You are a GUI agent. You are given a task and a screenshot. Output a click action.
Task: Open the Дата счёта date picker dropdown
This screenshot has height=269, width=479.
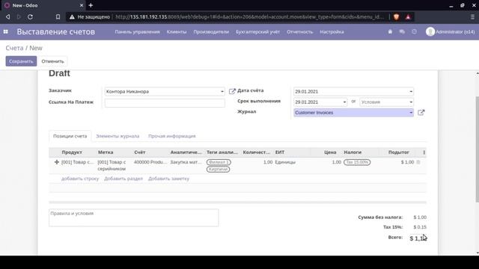tap(411, 91)
